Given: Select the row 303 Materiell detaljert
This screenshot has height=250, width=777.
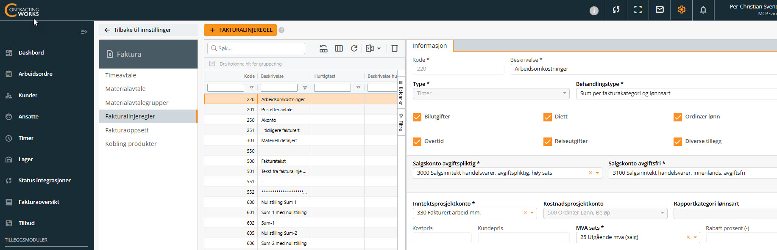Looking at the screenshot, I should [301, 140].
